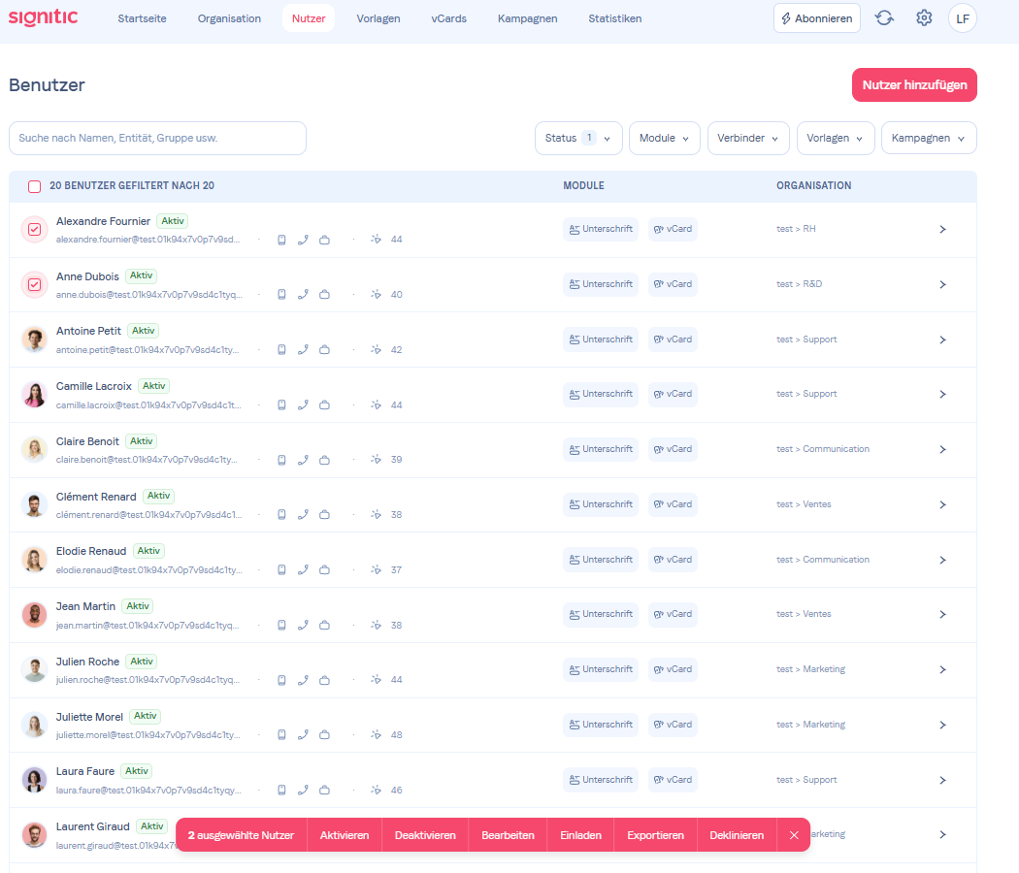Go to the Statistiken tab
This screenshot has width=1019, height=873.
point(614,18)
